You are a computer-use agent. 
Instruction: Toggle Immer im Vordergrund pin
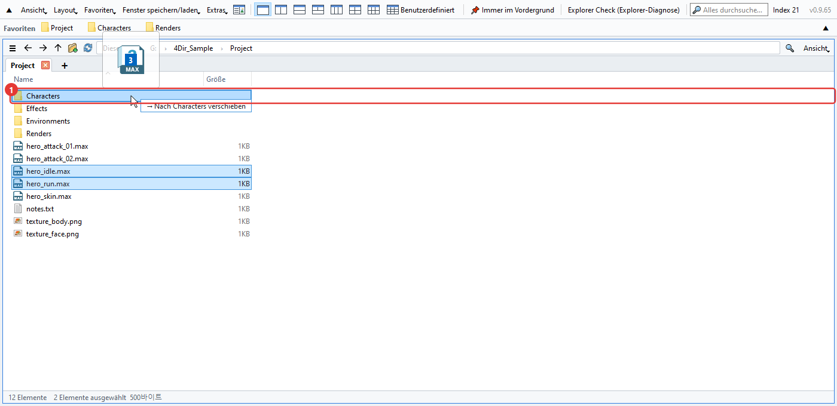pyautogui.click(x=512, y=10)
